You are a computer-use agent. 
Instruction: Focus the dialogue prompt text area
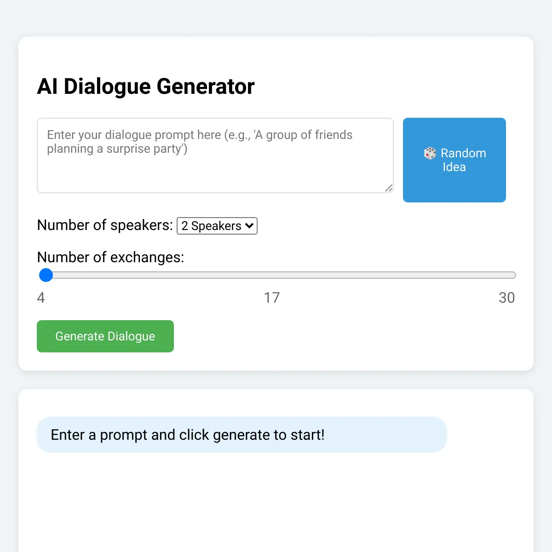point(215,155)
